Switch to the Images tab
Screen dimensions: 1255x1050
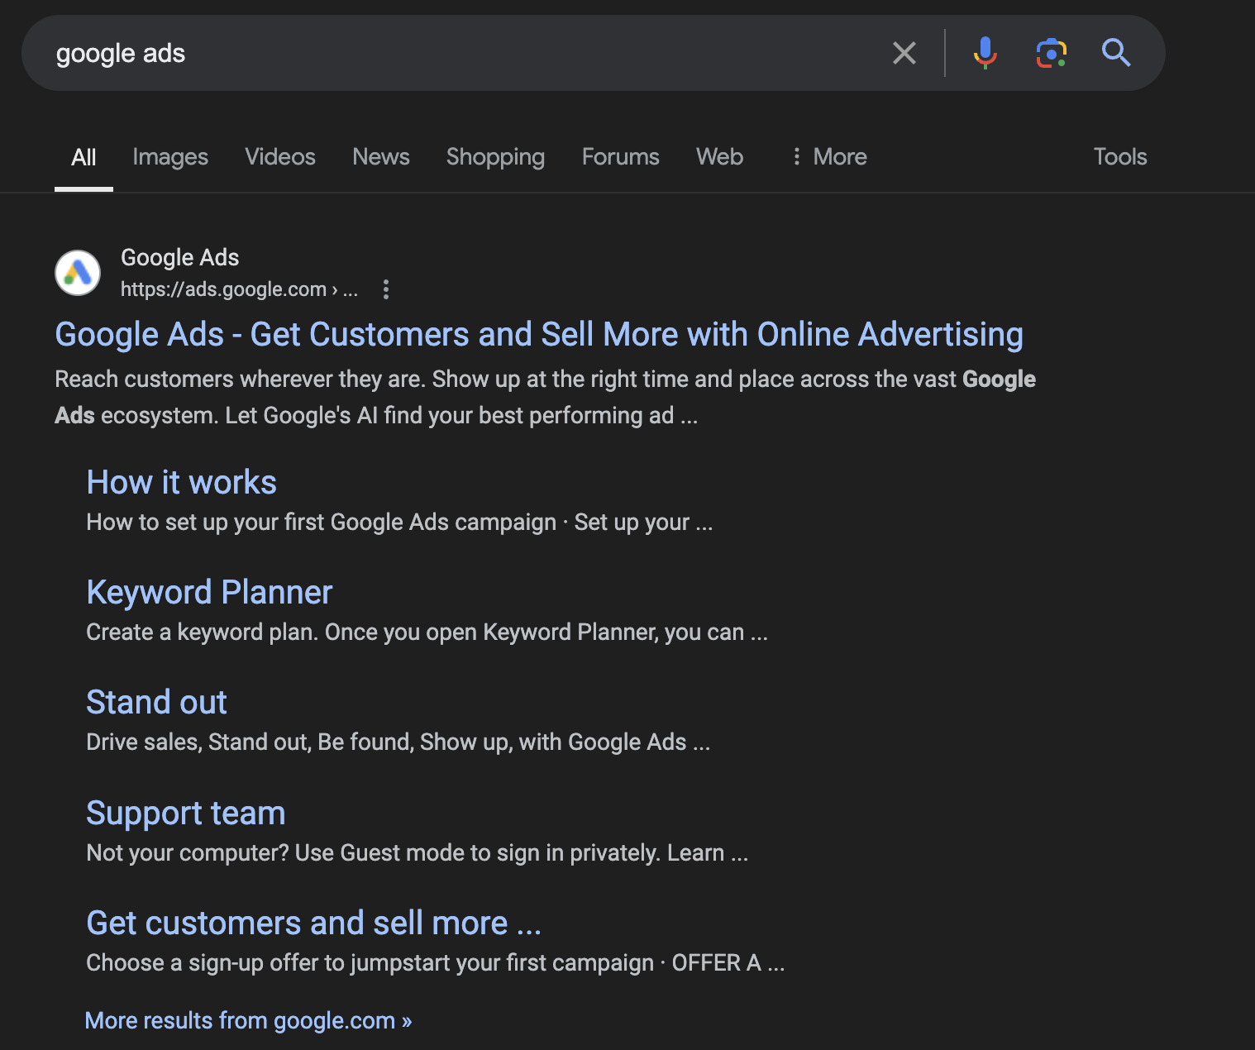coord(170,157)
